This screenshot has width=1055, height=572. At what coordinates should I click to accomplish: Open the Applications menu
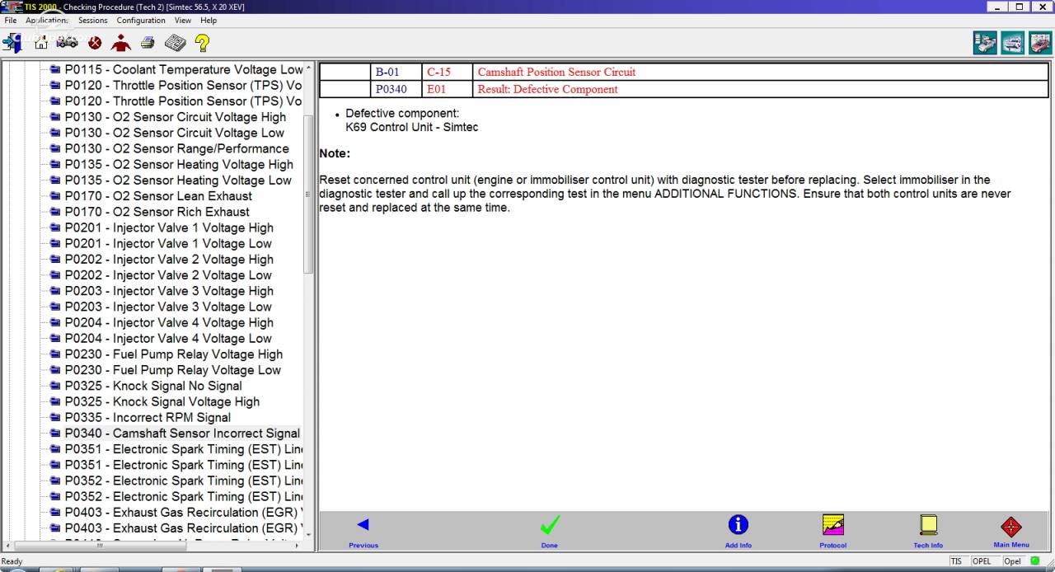[46, 21]
